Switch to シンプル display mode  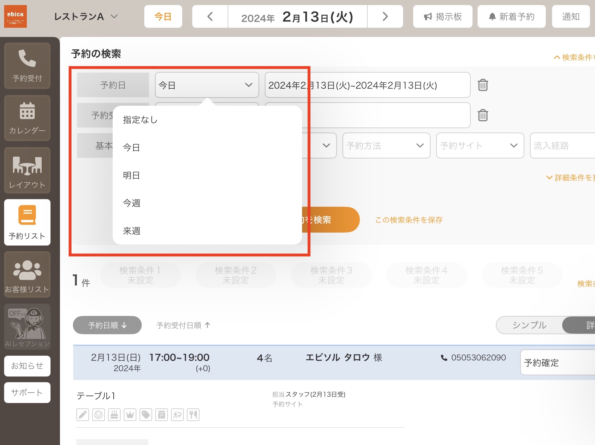coord(529,325)
